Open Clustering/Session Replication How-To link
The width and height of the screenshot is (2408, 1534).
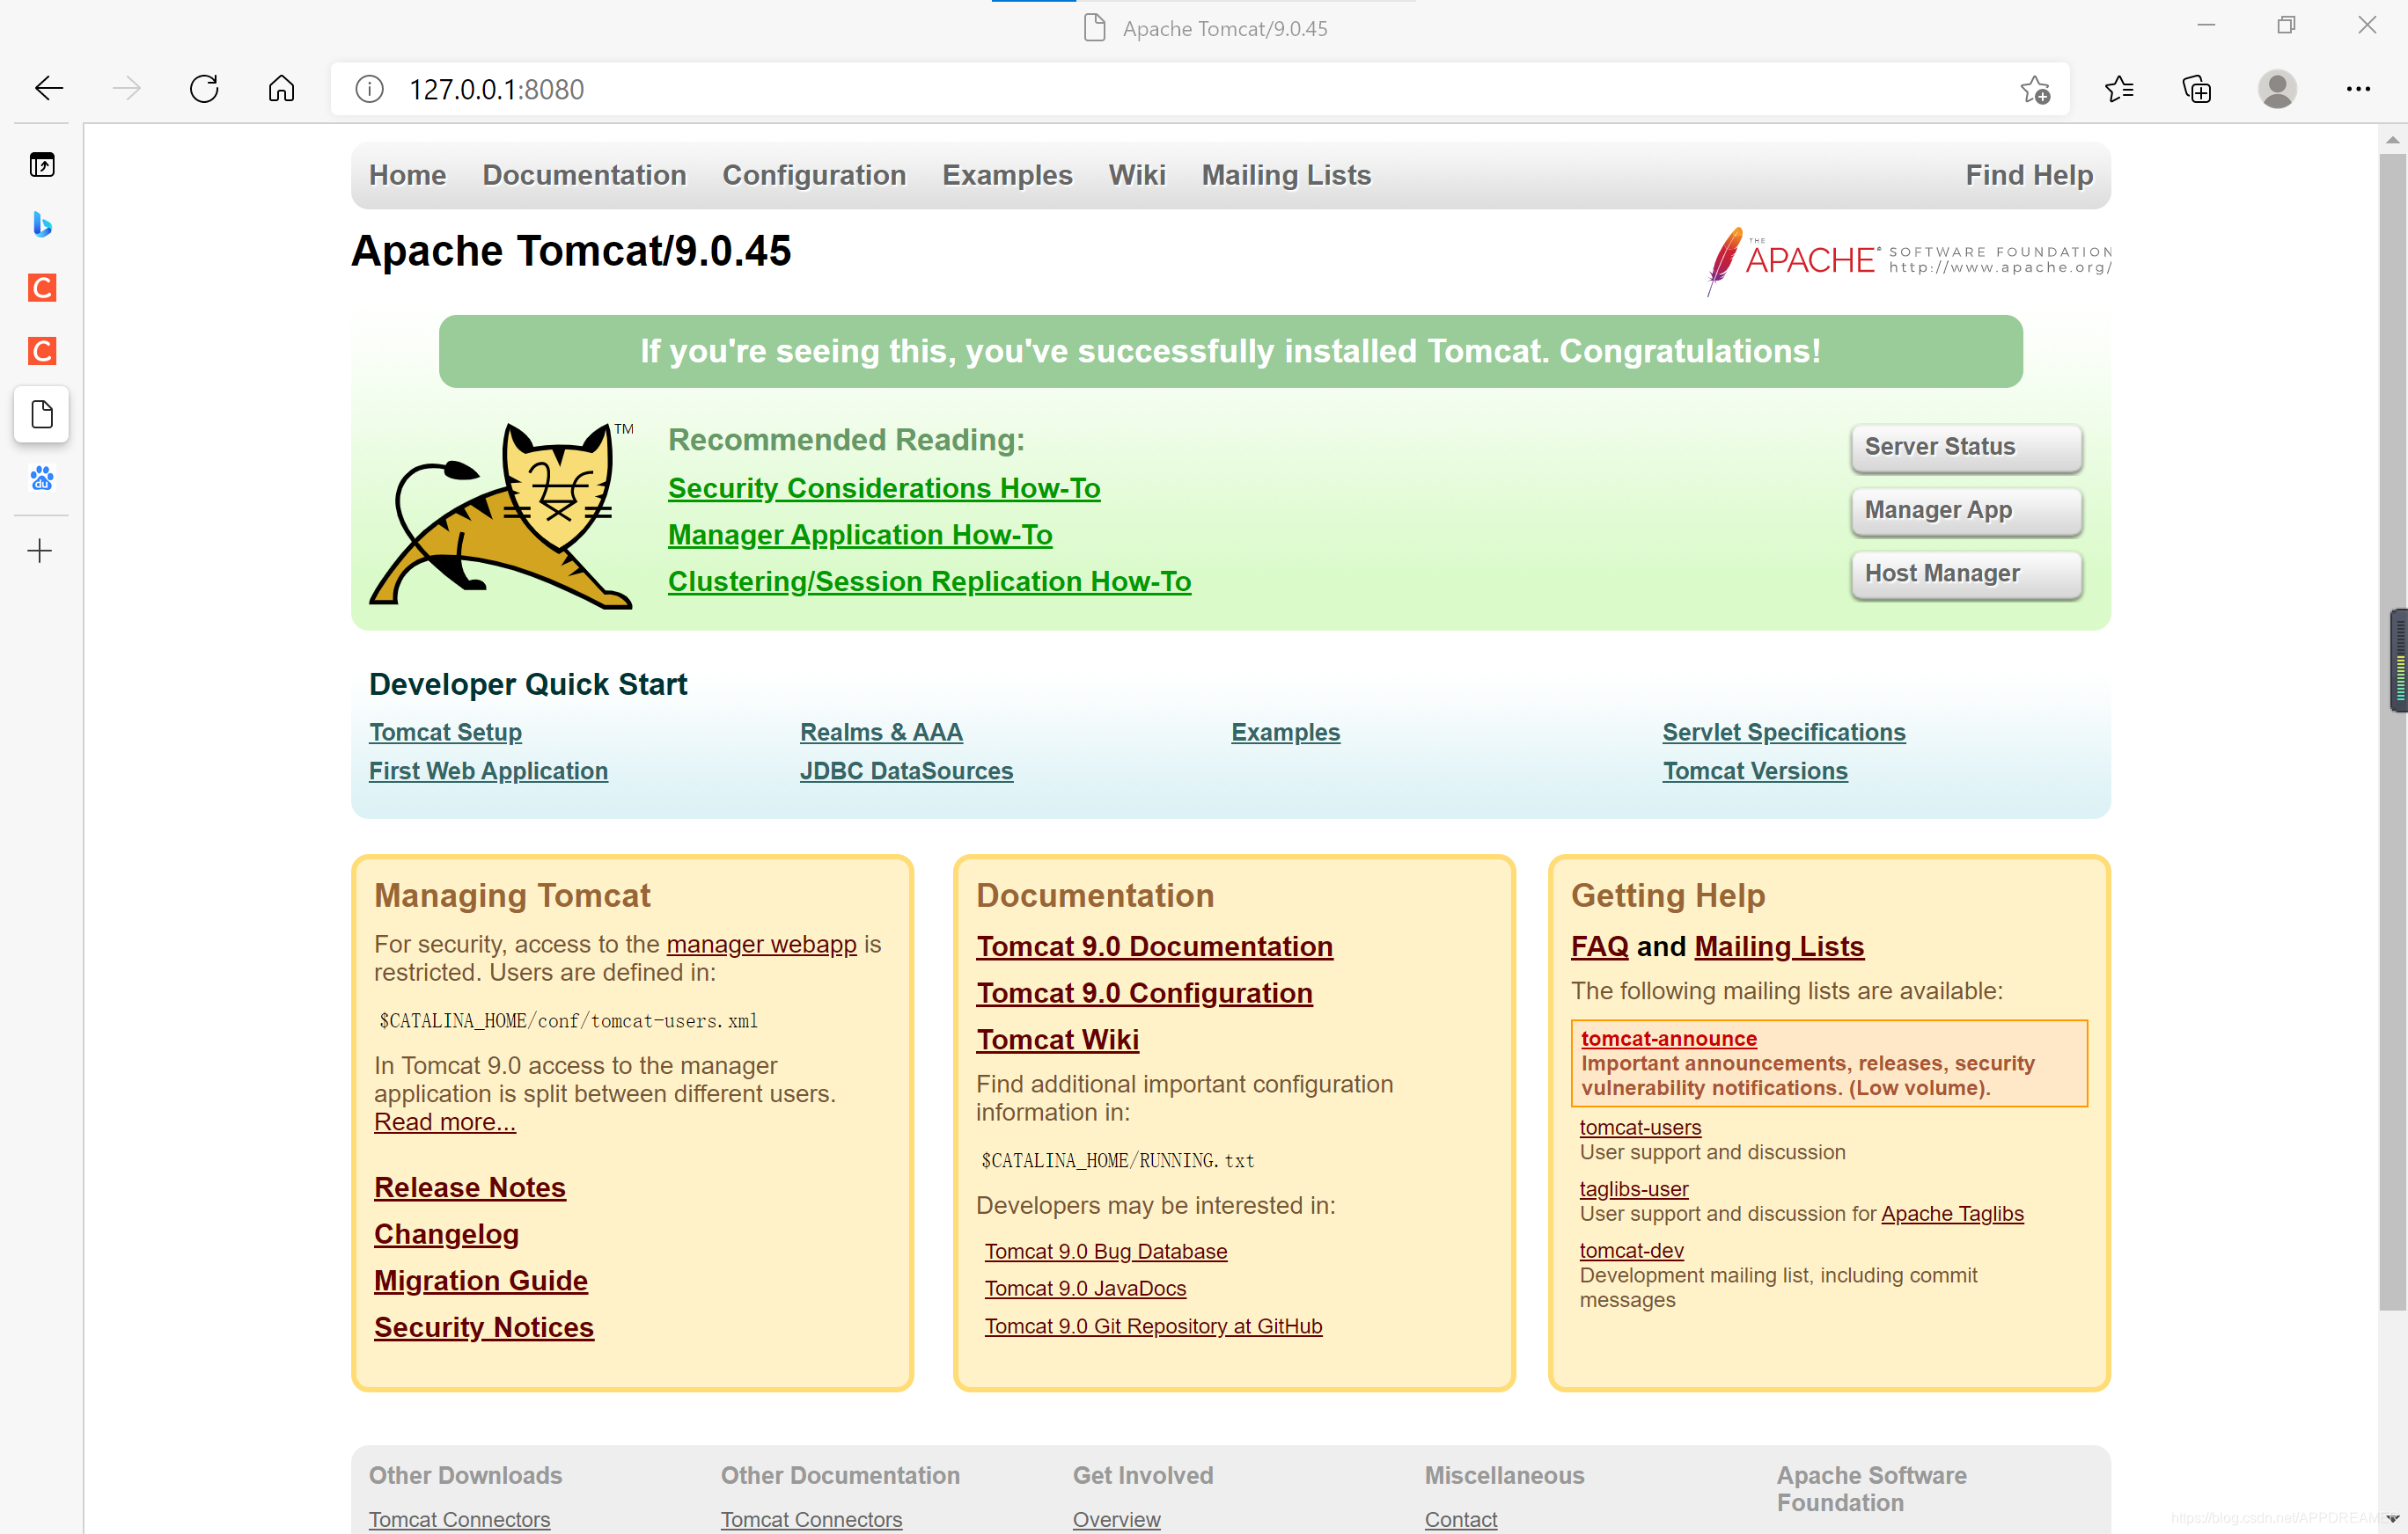(x=929, y=581)
